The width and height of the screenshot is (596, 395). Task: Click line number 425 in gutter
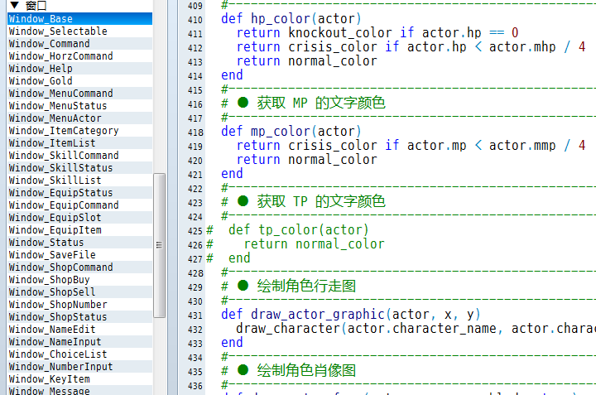[195, 231]
